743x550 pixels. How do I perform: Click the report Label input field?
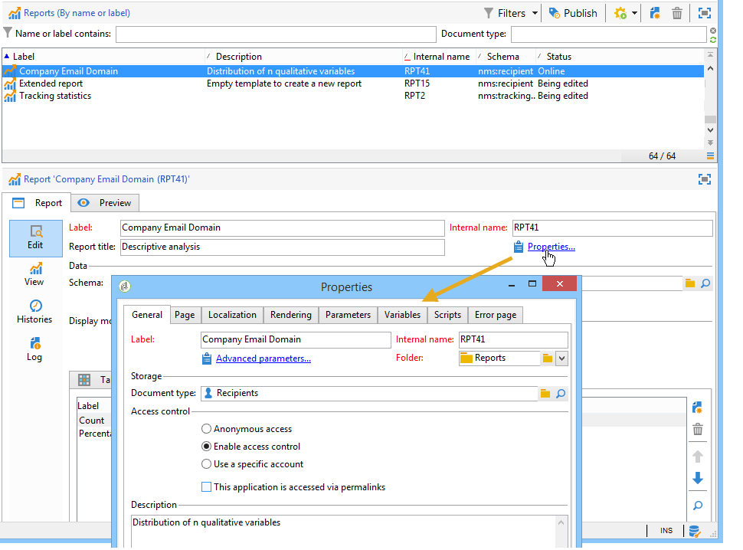click(283, 228)
